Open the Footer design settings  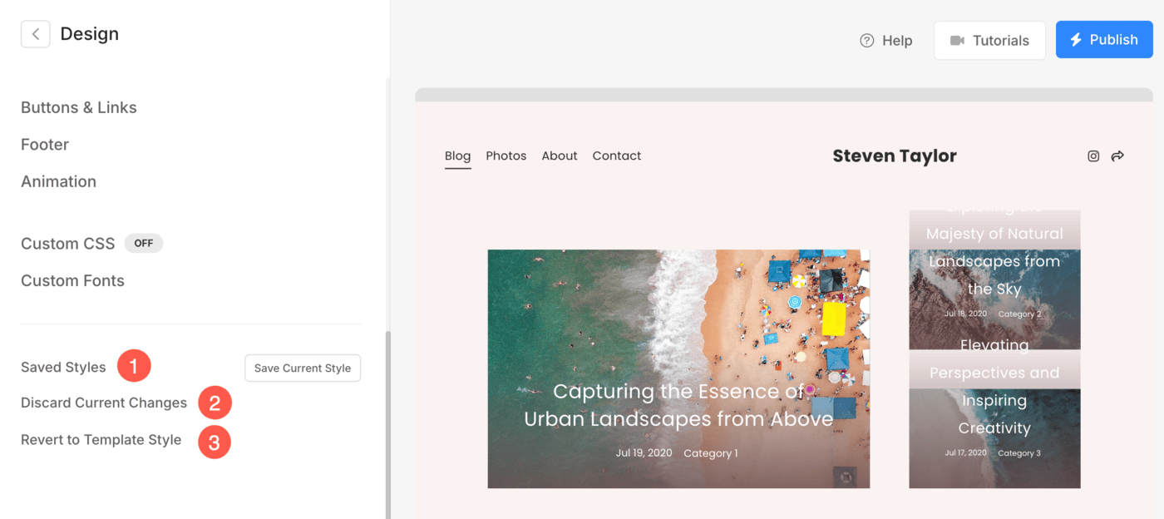45,144
